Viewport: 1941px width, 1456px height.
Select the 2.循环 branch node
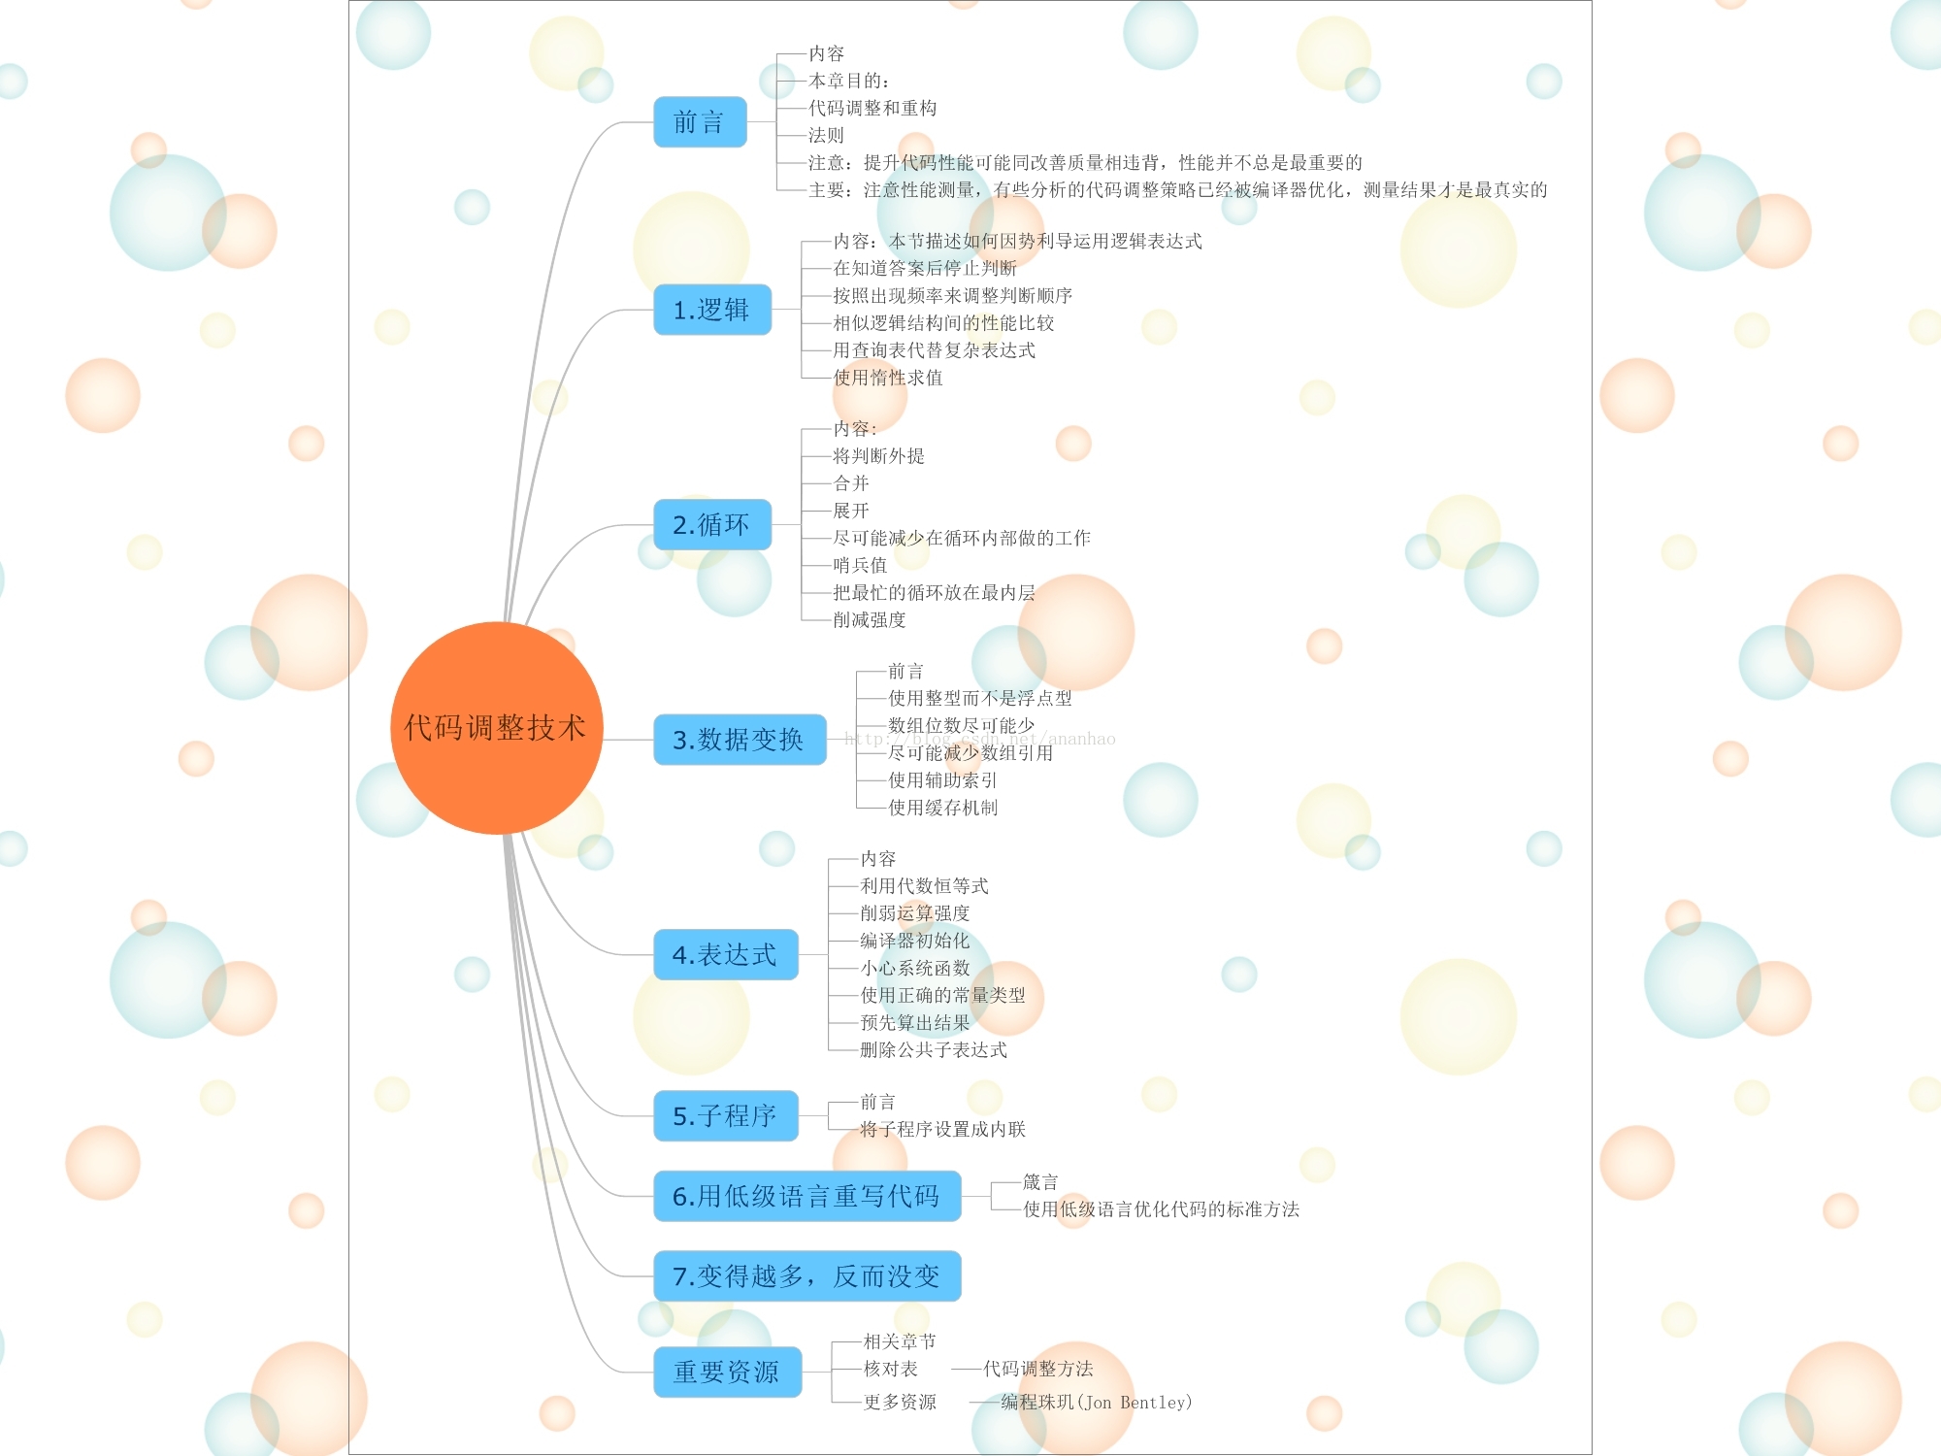711,525
